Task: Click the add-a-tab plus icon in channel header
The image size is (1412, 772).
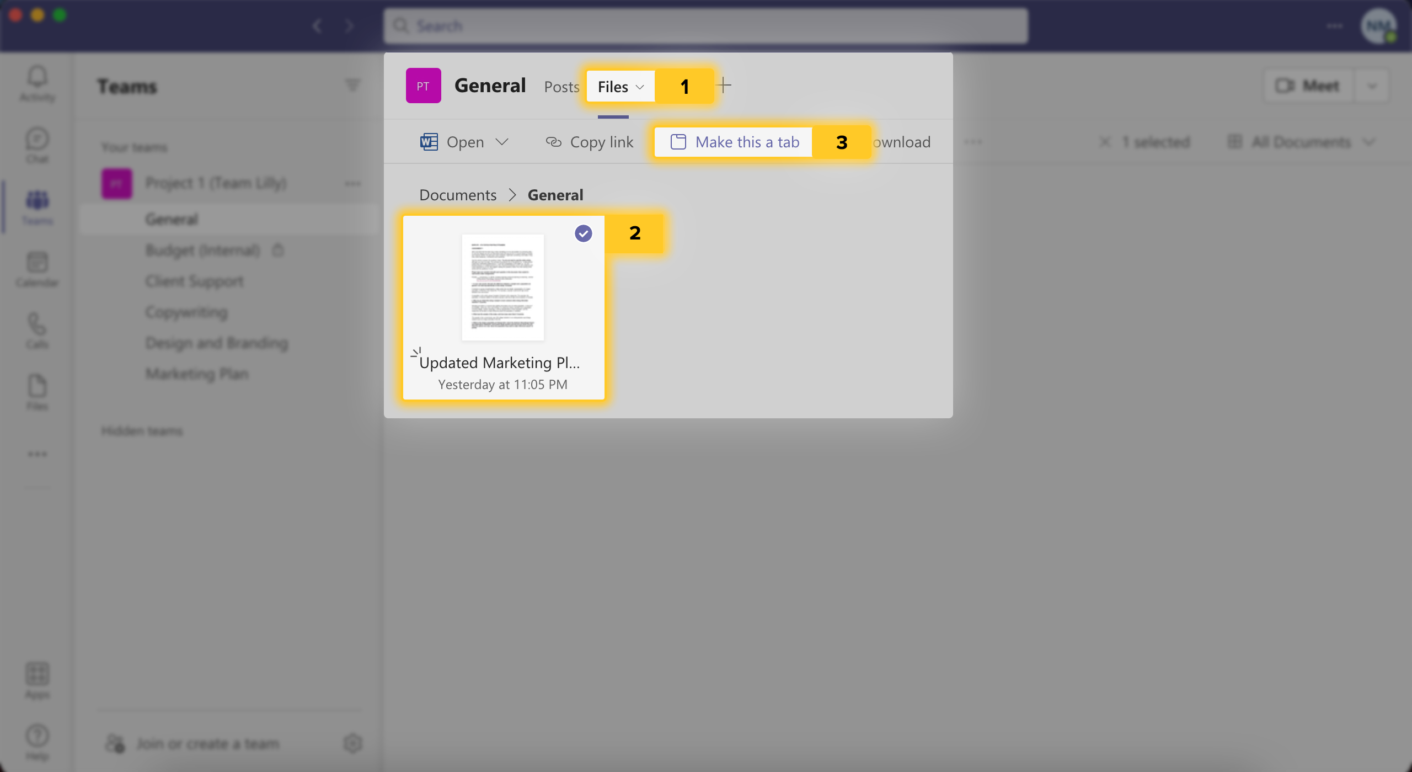Action: pyautogui.click(x=723, y=85)
